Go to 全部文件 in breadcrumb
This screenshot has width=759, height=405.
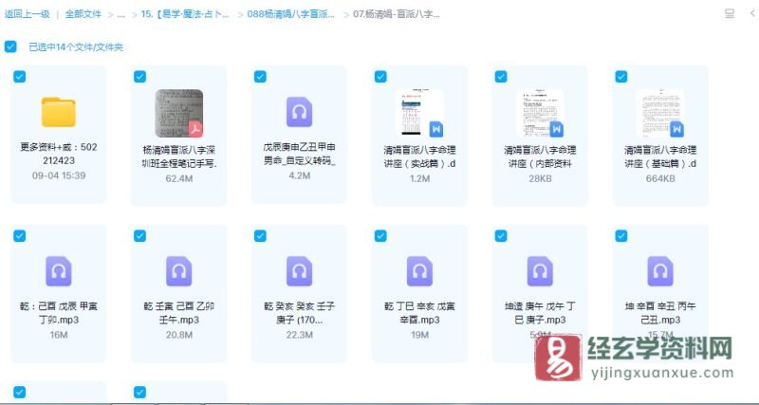tap(83, 15)
